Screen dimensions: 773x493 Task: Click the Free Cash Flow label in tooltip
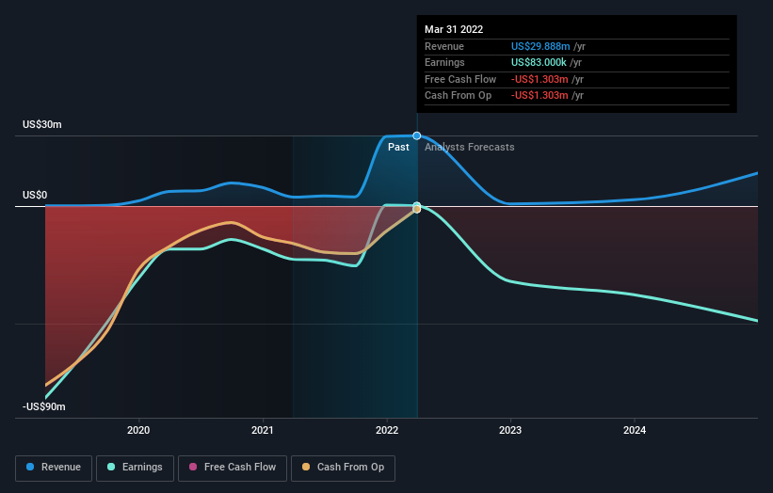click(460, 79)
